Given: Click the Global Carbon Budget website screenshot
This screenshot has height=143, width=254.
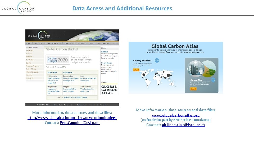Looking at the screenshot, I should coord(72,68).
